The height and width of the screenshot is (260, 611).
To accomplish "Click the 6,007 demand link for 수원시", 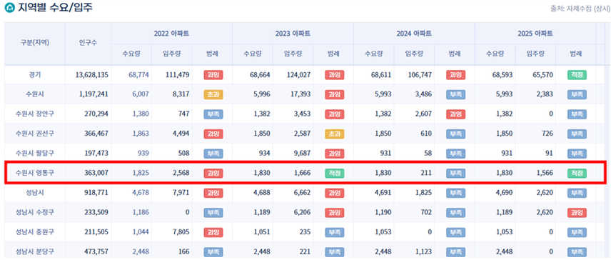I will pyautogui.click(x=141, y=94).
